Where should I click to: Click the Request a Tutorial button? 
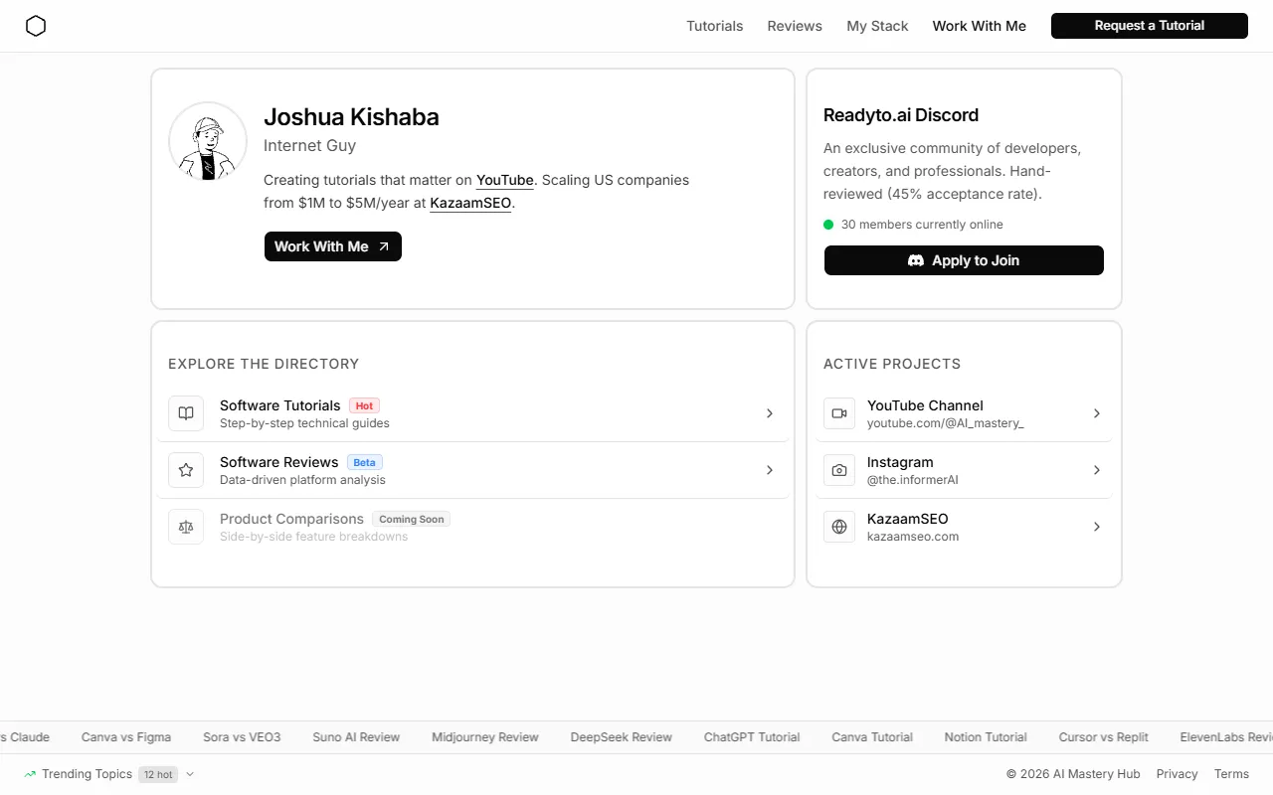(x=1150, y=26)
